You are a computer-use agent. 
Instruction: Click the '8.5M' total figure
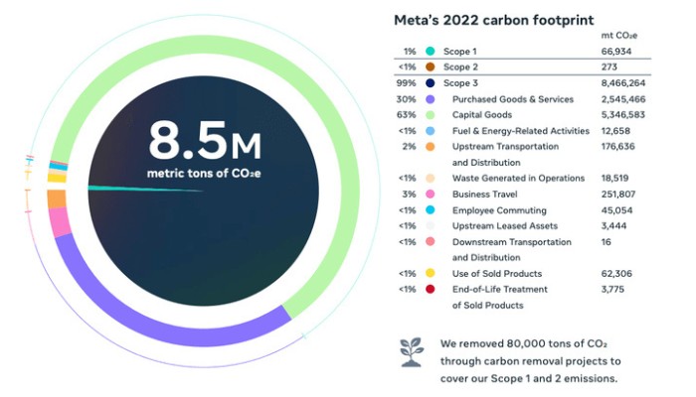point(205,141)
